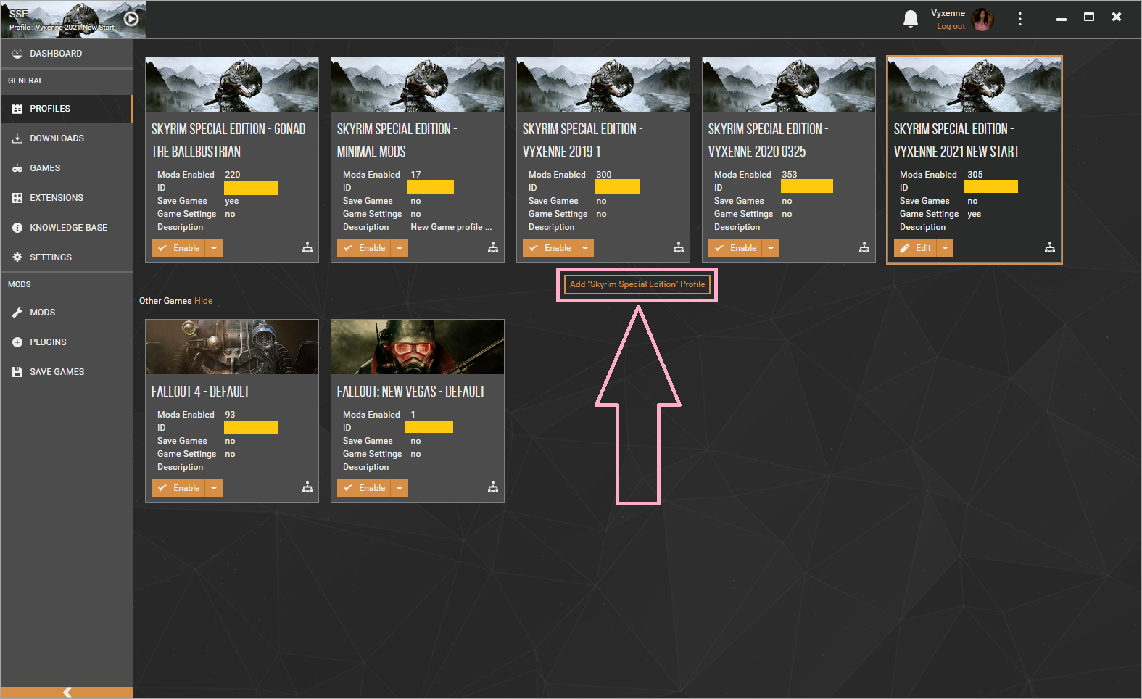Click the Downloads icon in the sidebar

[17, 138]
